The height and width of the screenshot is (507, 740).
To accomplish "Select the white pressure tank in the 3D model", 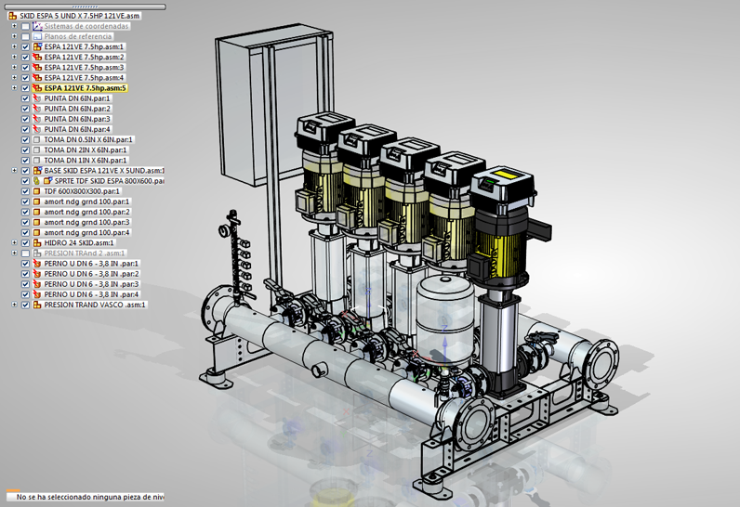I will tap(445, 320).
